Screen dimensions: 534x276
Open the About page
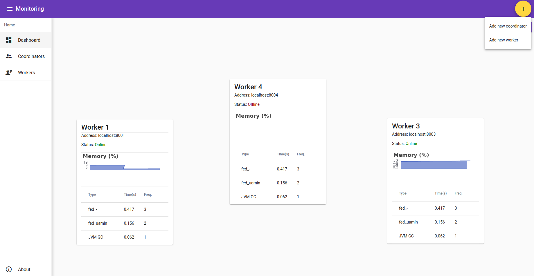(26, 269)
